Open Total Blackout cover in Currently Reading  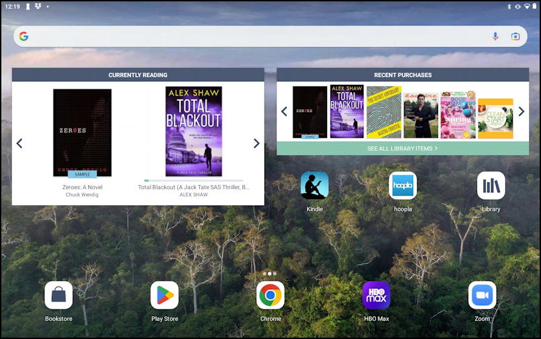point(194,131)
